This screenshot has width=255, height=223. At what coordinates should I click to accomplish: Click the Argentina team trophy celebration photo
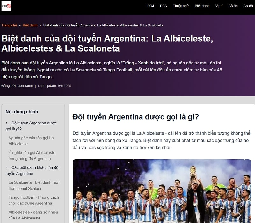pyautogui.click(x=162, y=191)
